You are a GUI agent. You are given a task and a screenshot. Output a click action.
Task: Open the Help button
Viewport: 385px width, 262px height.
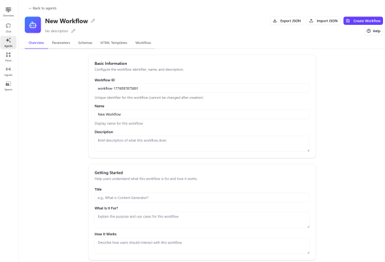pyautogui.click(x=373, y=31)
